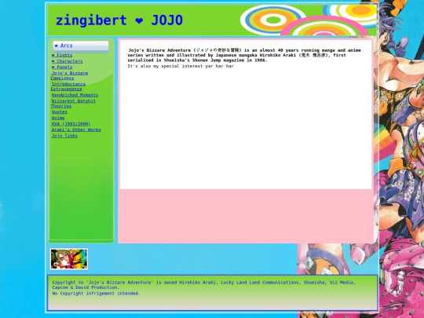This screenshot has height=318, width=424.
Task: Go to the Characters page
Action: click(x=67, y=61)
